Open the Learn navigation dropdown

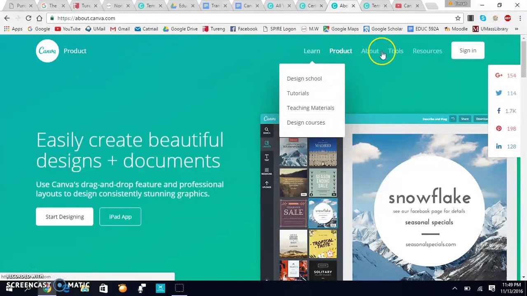312,51
